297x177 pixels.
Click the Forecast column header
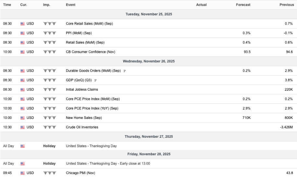243,5
